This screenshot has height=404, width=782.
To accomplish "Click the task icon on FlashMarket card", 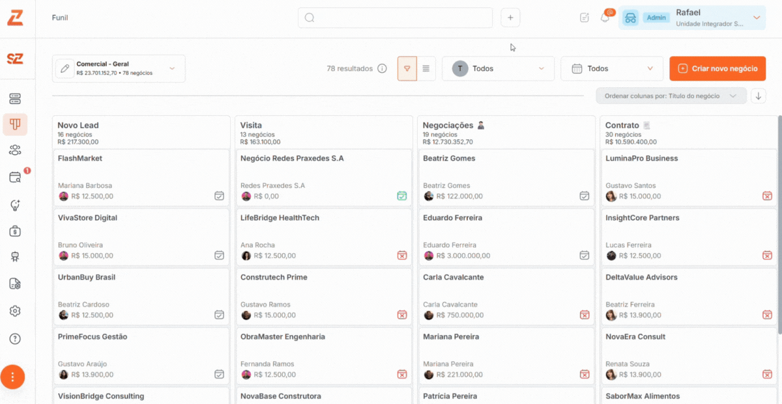I will [x=220, y=196].
